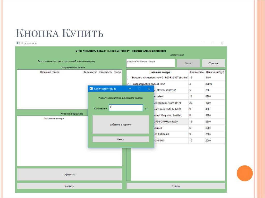The width and height of the screenshot is (265, 198).
Task: Click the app icon in Количество товара title bar
Action: tap(91, 89)
